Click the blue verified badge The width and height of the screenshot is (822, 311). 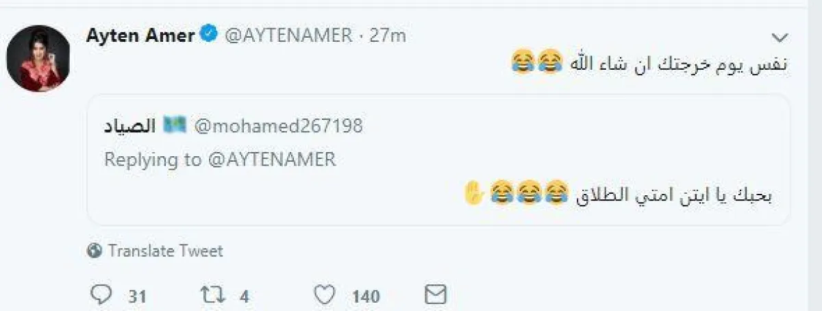[x=208, y=35]
